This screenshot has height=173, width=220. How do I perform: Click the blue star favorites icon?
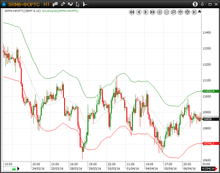click(x=4, y=4)
